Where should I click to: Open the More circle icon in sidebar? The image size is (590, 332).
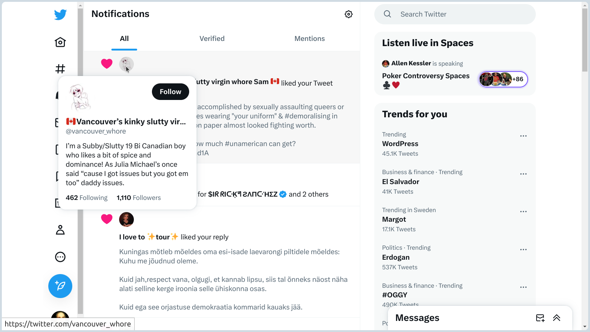click(x=60, y=257)
